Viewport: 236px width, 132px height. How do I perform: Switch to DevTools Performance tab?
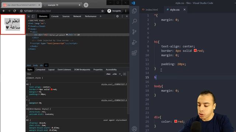point(91,16)
